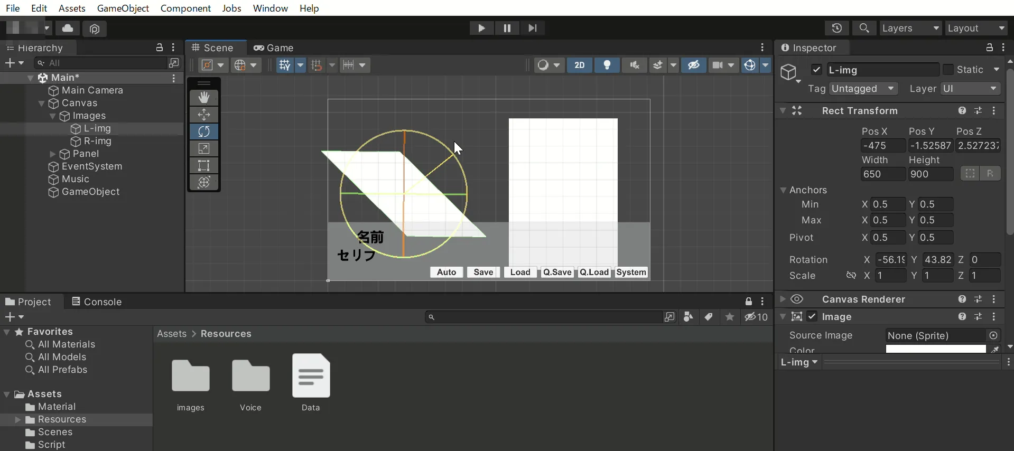
Task: Collapse the Anchors section
Action: [x=784, y=190]
